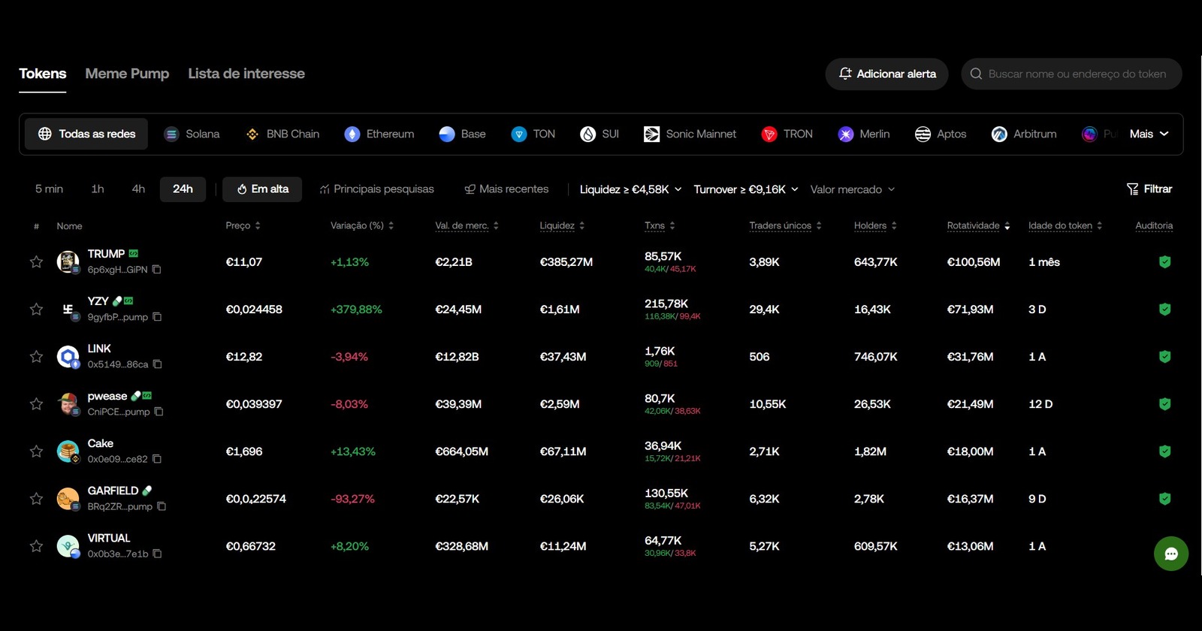Open the TRUMP audit shield icon
Image resolution: width=1202 pixels, height=631 pixels.
1164,261
